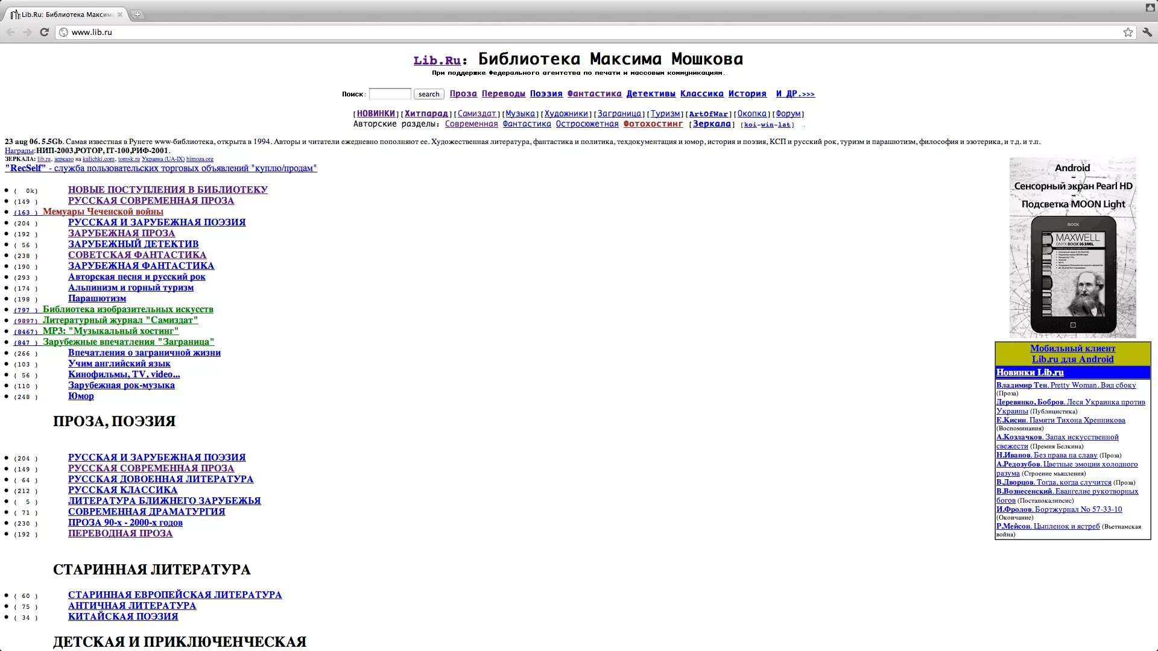
Task: Open Библиотека изобразительных искусств link
Action: click(128, 309)
